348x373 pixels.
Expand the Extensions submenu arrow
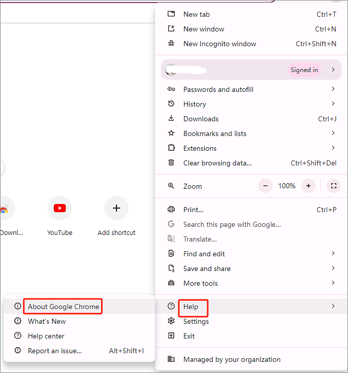pos(333,148)
